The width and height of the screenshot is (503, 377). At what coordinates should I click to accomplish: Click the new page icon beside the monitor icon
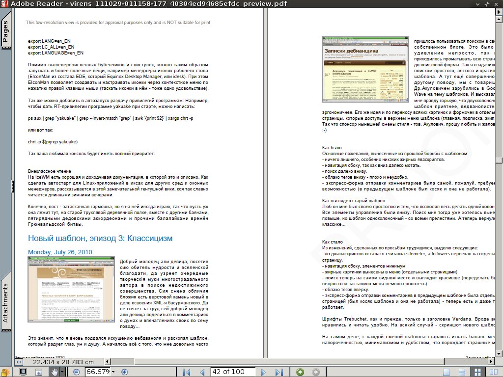click(38, 372)
